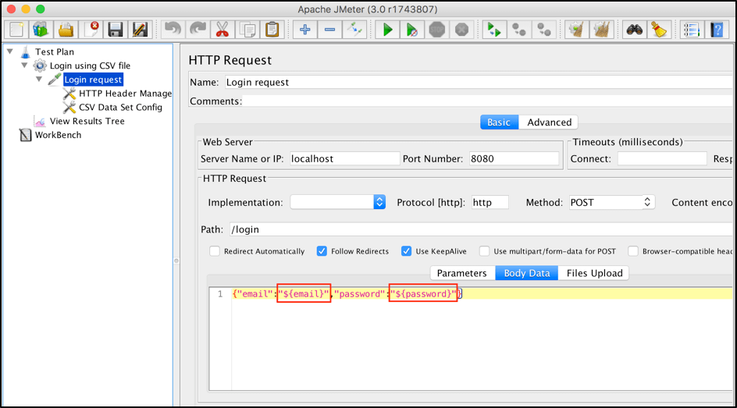
Task: Click the Server Name or IP field
Action: click(x=344, y=158)
